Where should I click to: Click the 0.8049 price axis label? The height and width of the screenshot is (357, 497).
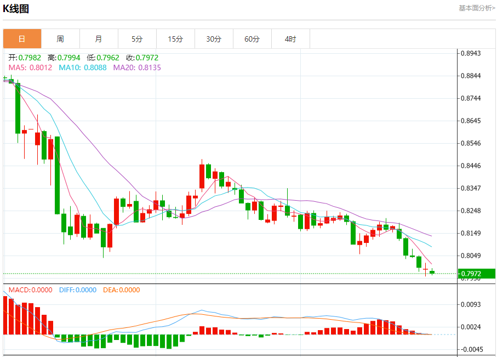pos(471,256)
